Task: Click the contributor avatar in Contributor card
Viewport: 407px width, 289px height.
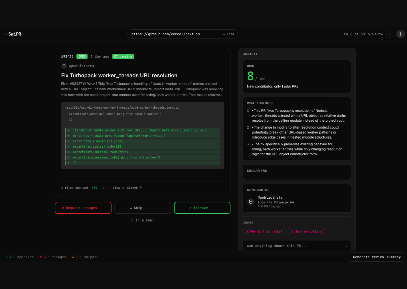Action: (x=251, y=202)
